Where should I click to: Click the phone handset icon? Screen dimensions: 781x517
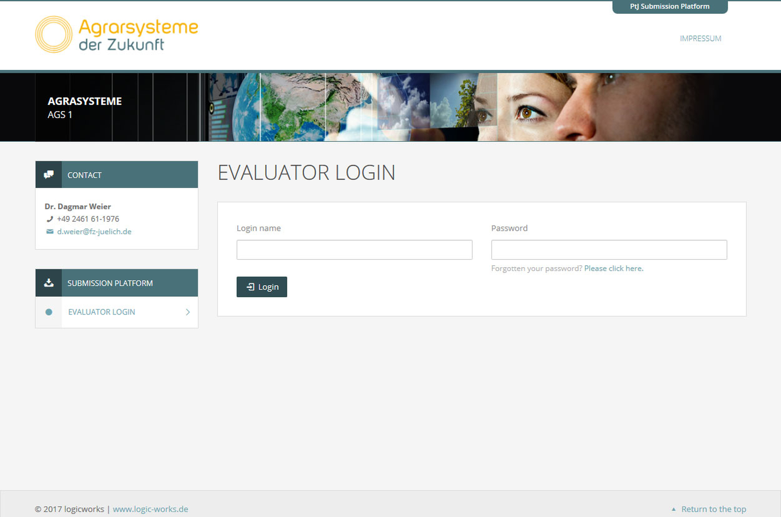coord(49,219)
